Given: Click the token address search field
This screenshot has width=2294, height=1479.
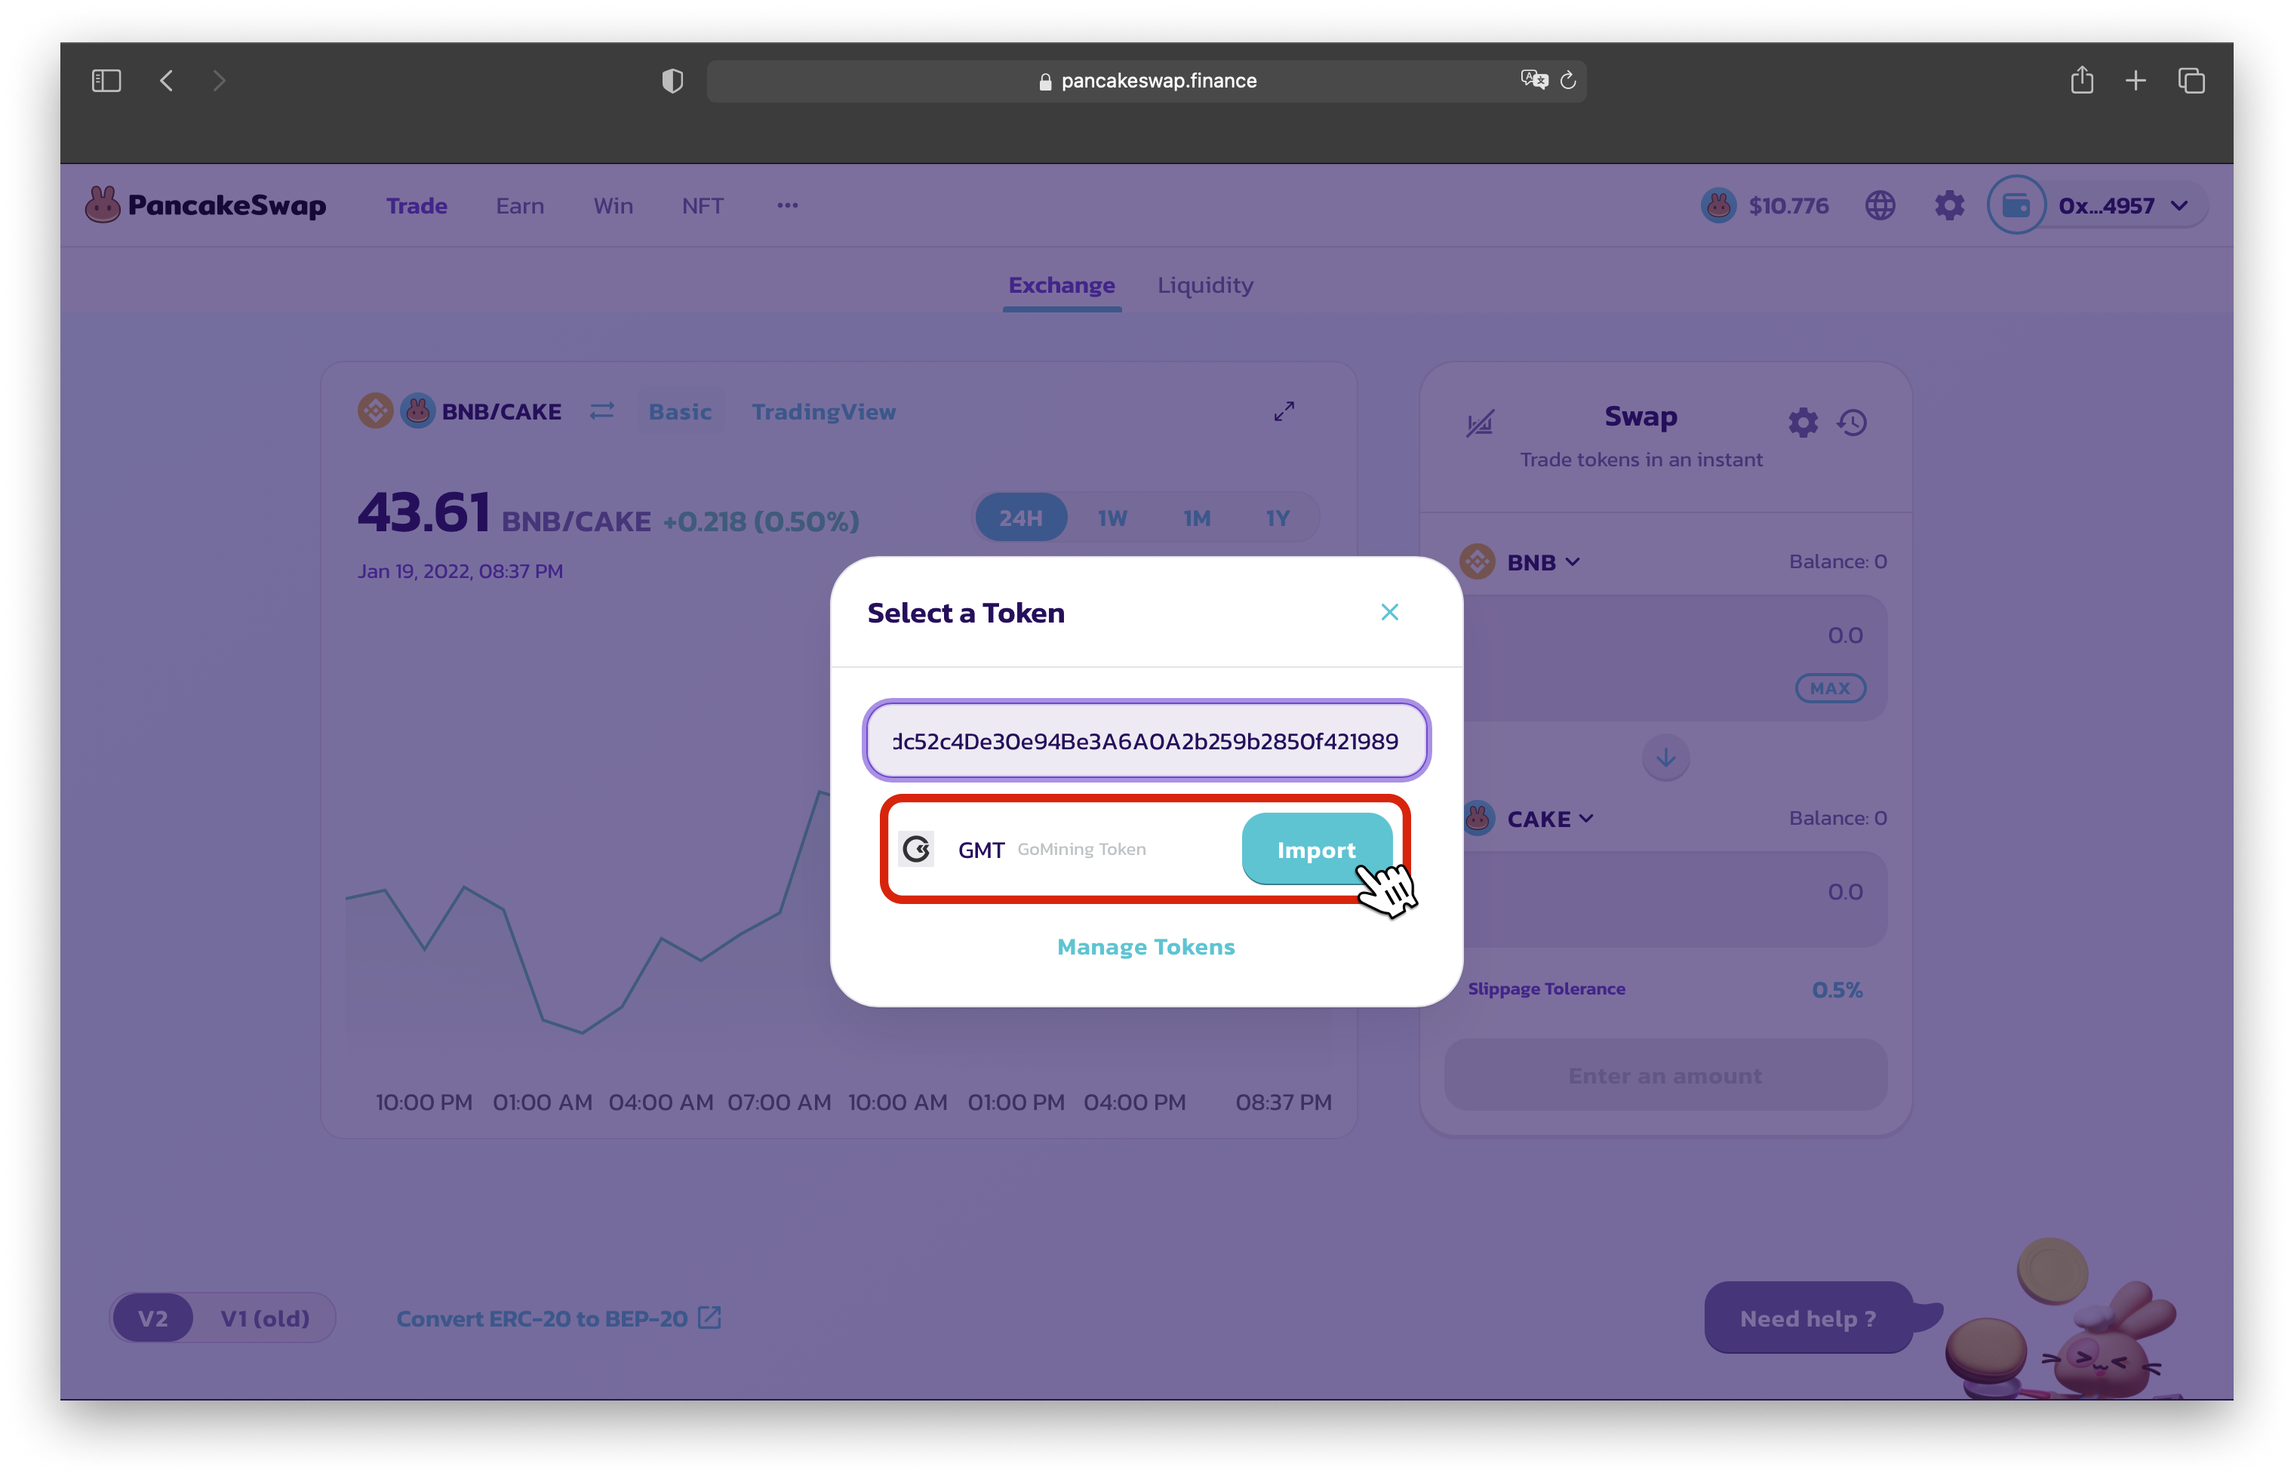Looking at the screenshot, I should tap(1145, 740).
